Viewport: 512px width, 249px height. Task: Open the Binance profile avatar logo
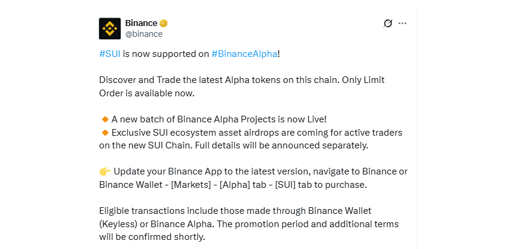point(110,28)
